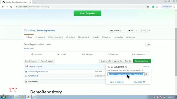Screen dimensions: 177x99
Task: Go to the Actions tab
Action: [x=71, y=37]
